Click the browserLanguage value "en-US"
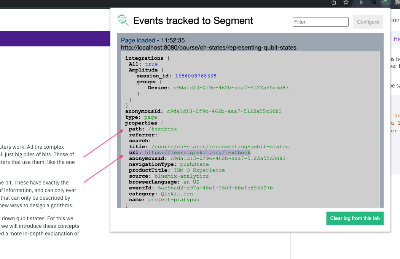The width and height of the screenshot is (400, 259). pos(191,182)
